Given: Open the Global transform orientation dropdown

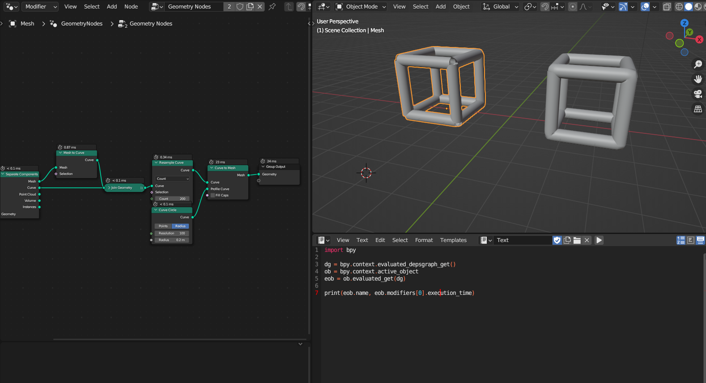Looking at the screenshot, I should coord(500,7).
